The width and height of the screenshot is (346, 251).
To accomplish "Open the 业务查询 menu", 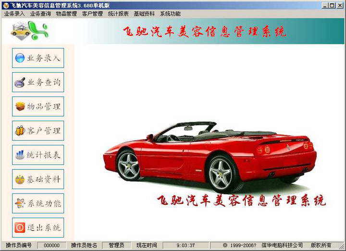I will coord(40,13).
